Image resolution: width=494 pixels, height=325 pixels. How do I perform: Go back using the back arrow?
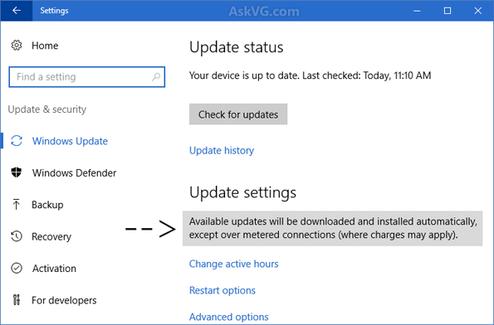[17, 11]
